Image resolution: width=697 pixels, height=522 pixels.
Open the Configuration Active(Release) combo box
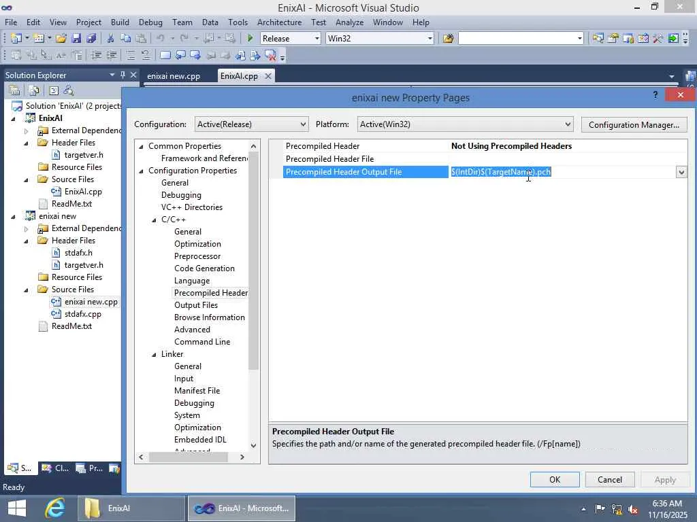[252, 124]
